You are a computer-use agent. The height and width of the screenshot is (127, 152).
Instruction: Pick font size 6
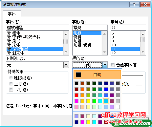125,33
